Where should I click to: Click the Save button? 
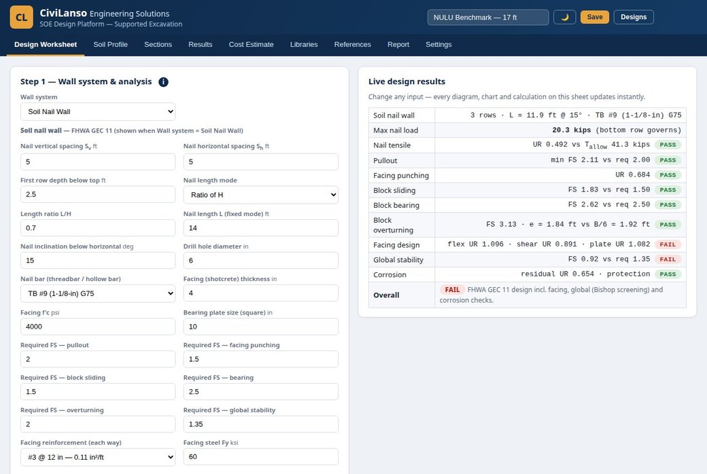click(595, 17)
